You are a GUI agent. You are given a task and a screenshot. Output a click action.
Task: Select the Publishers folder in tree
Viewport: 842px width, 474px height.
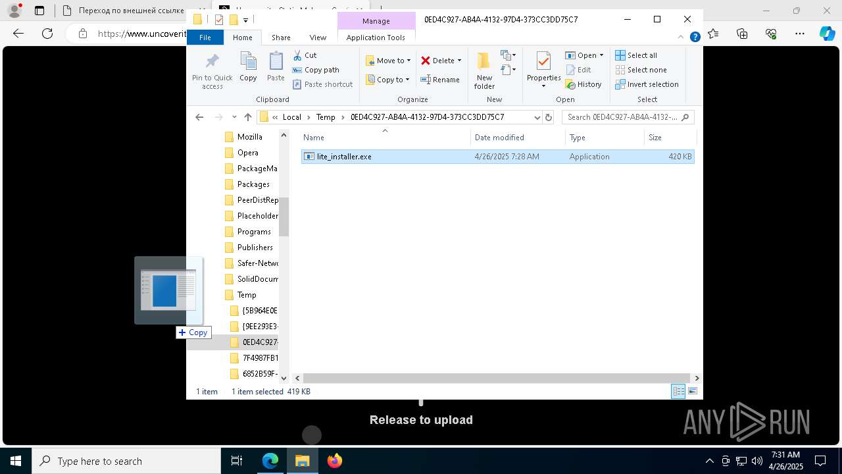(x=255, y=248)
